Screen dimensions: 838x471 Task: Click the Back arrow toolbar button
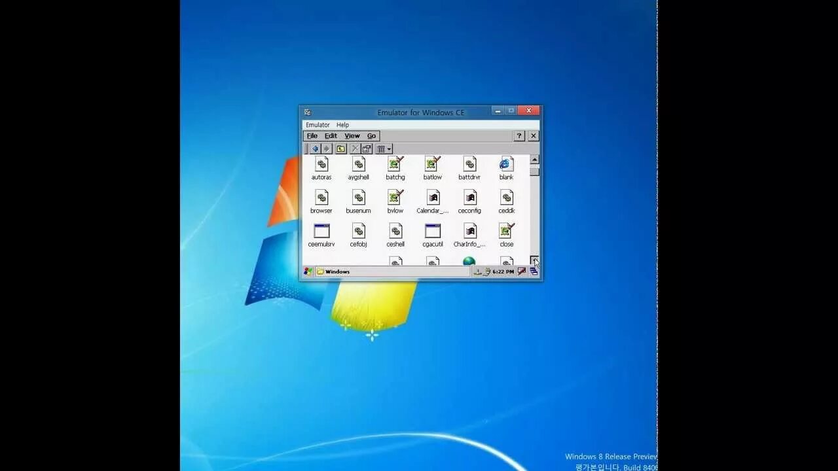(315, 149)
